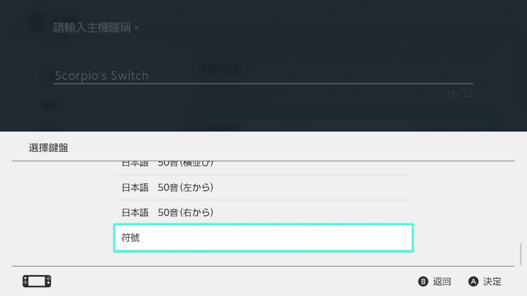Click the 請輸入主機暱稱 prompt text
527x296 pixels.
coord(97,28)
